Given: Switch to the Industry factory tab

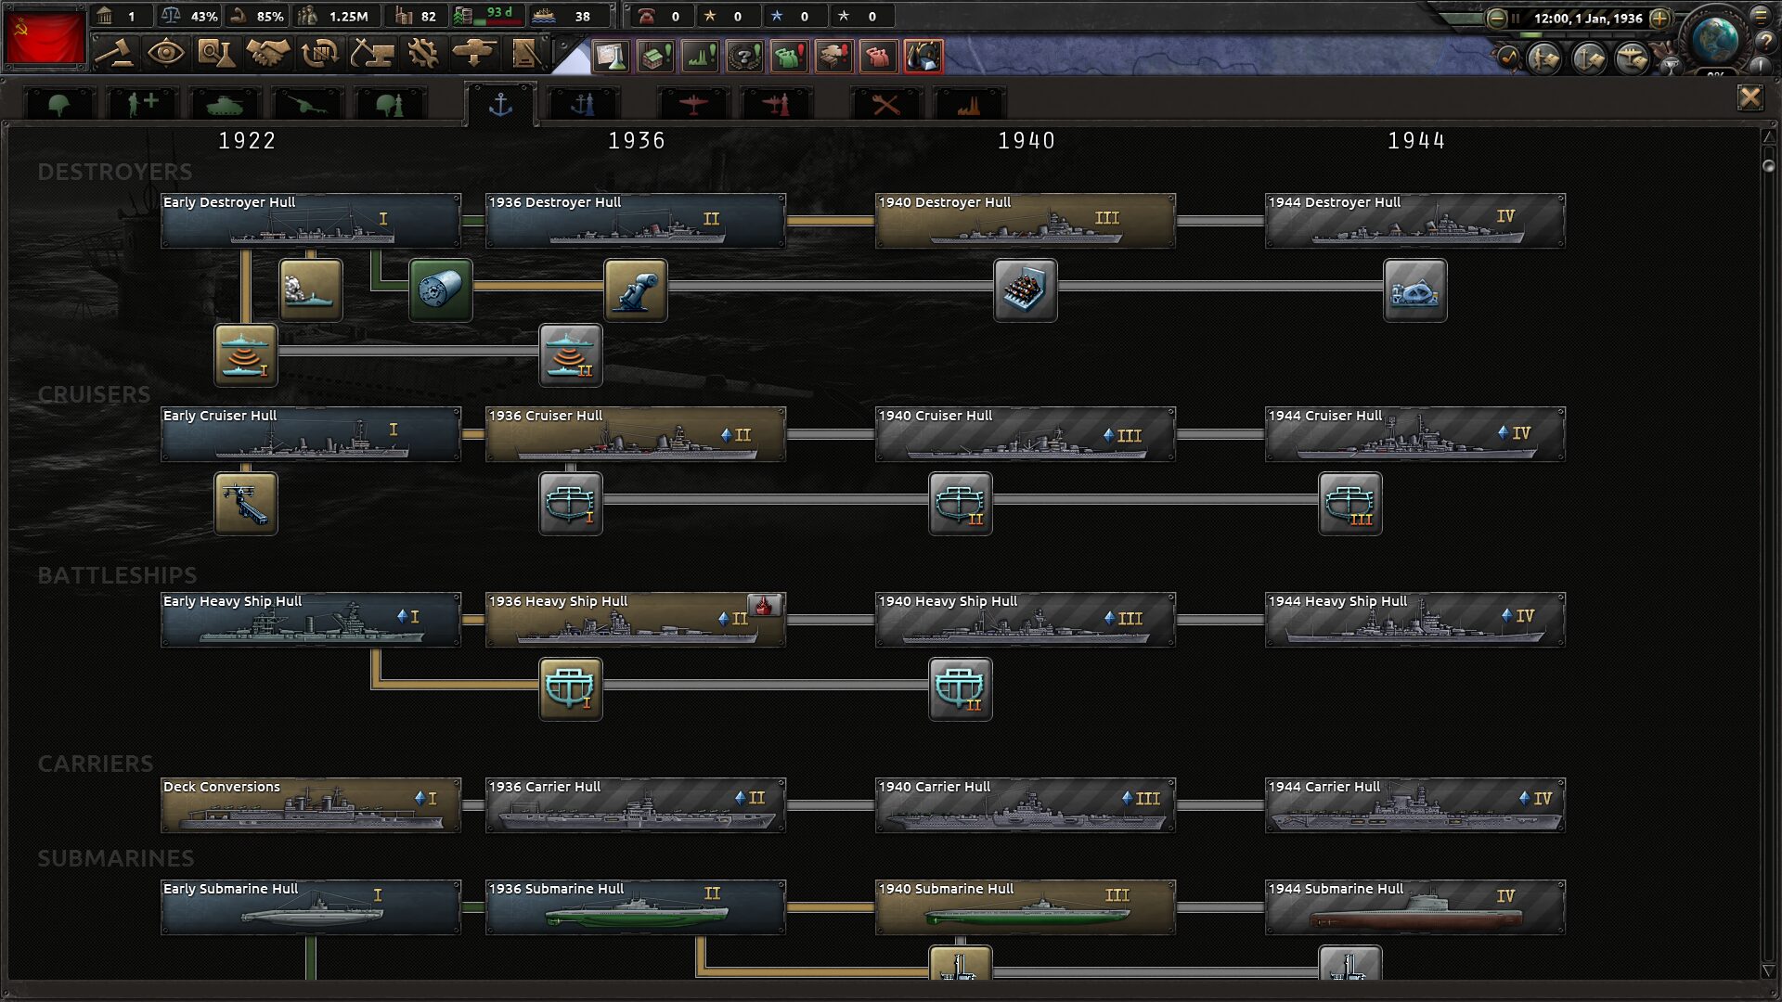Looking at the screenshot, I should pos(969,104).
